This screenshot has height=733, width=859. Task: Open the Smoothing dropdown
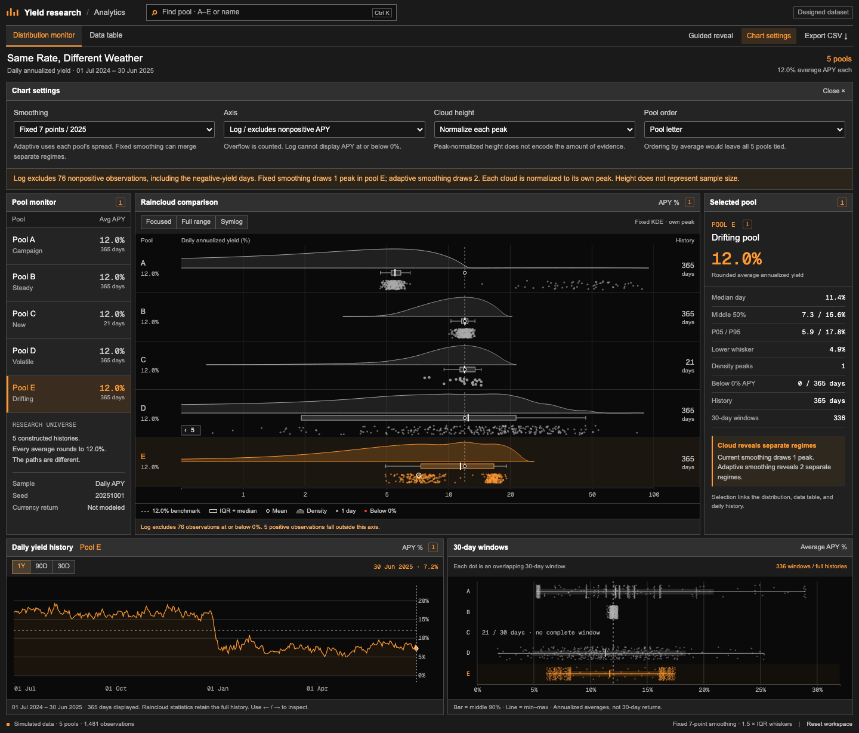(114, 130)
